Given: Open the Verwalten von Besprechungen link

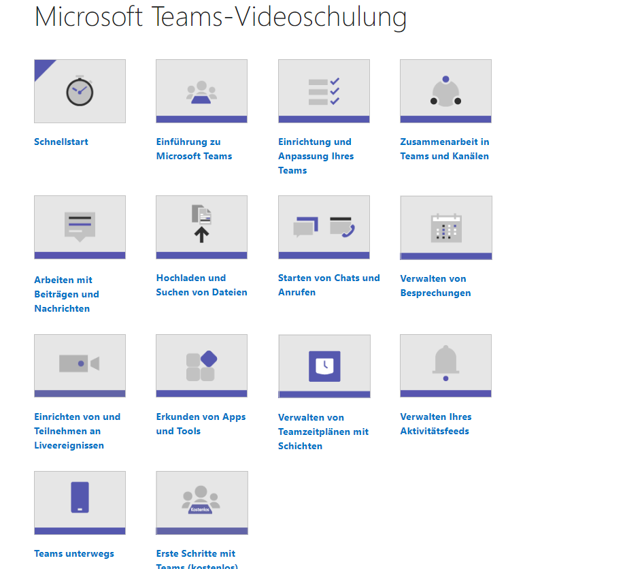Looking at the screenshot, I should [436, 286].
